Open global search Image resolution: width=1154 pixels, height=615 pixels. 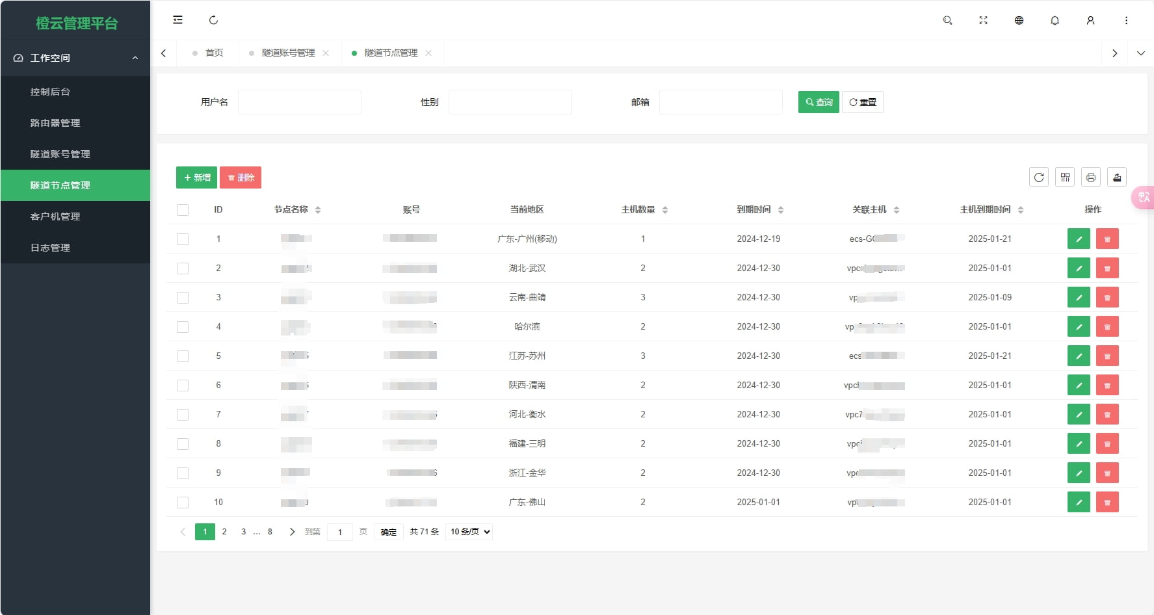coord(947,20)
